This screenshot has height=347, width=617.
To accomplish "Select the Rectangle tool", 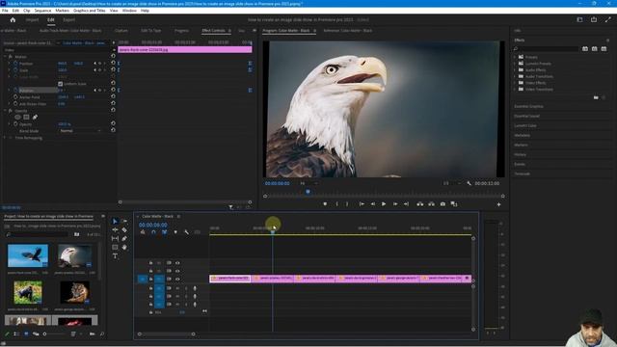I will [115, 247].
